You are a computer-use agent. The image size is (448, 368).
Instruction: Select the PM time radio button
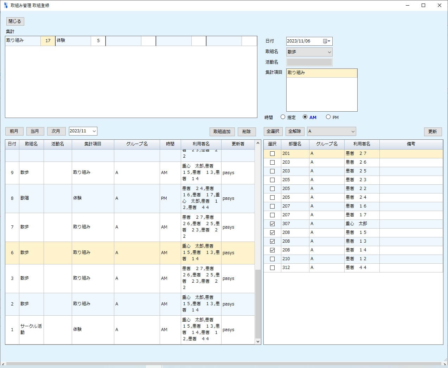328,117
